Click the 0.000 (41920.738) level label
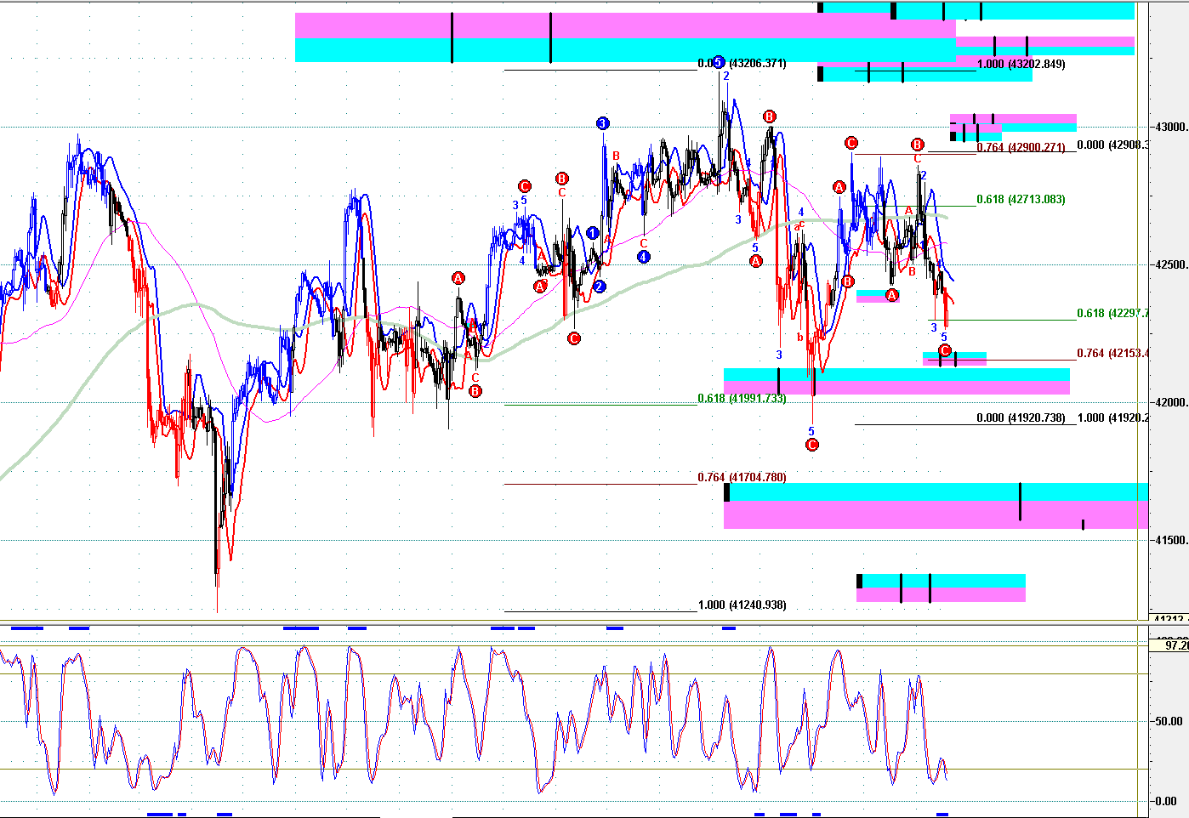The height and width of the screenshot is (818, 1189). pos(1021,418)
